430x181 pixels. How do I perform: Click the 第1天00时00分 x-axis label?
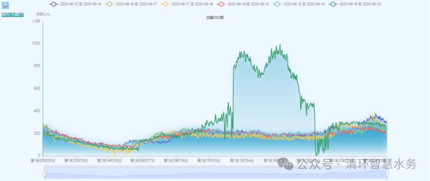pos(43,161)
